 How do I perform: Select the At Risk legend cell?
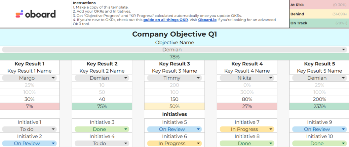point(319,5)
